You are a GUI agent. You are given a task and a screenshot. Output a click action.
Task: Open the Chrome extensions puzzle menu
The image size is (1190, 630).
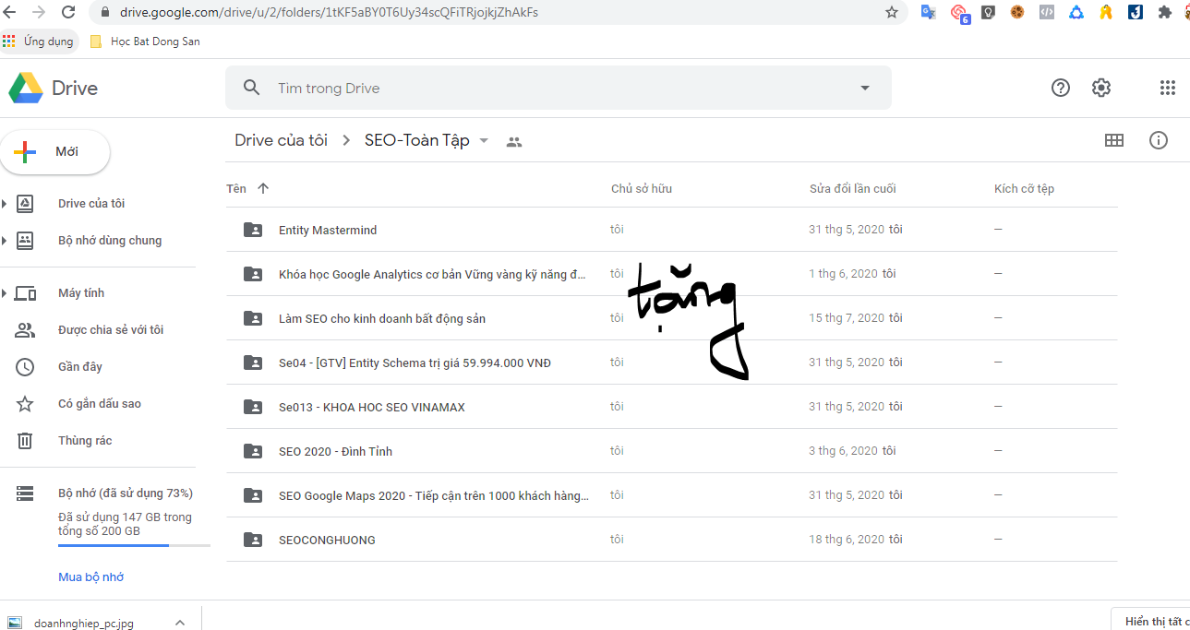pyautogui.click(x=1164, y=12)
